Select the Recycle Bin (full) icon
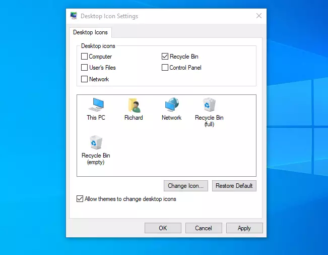This screenshot has height=255, width=328. coord(209,105)
